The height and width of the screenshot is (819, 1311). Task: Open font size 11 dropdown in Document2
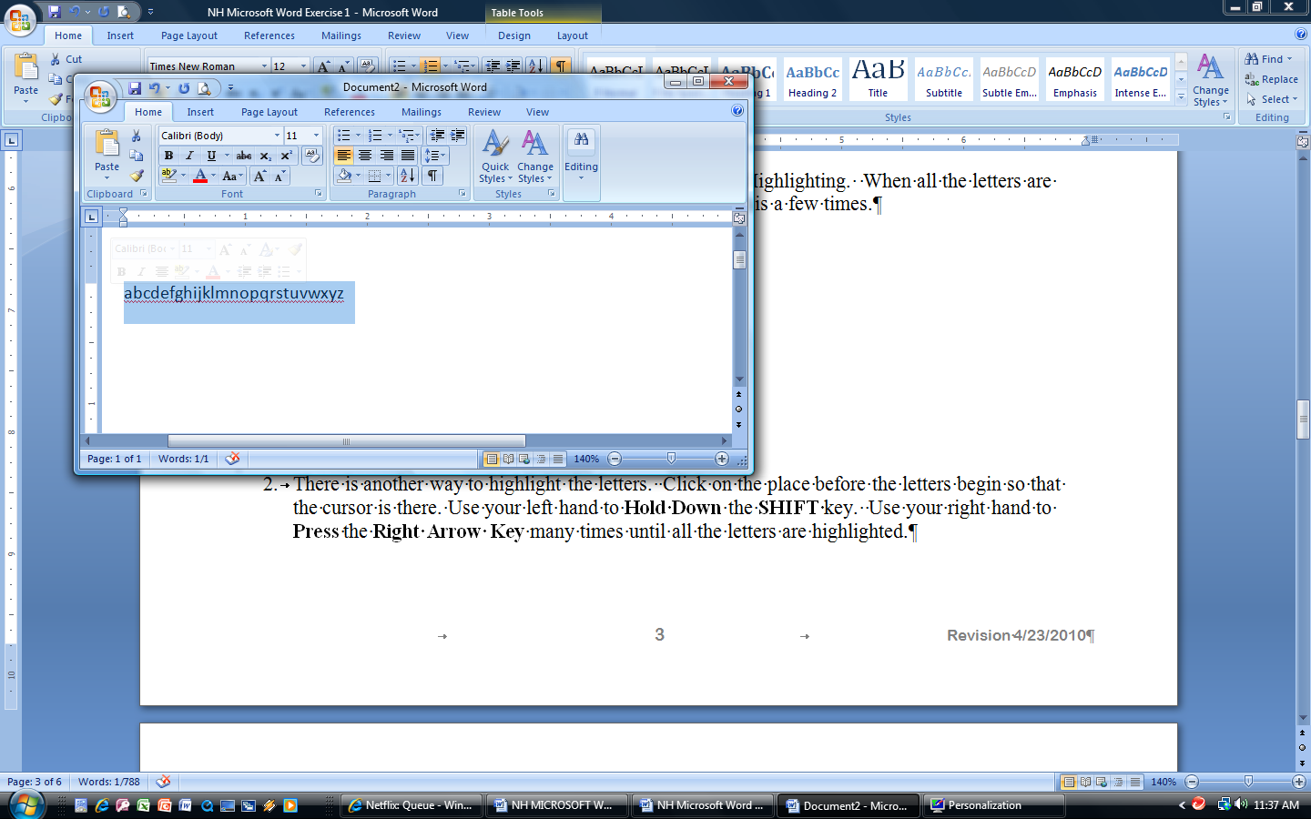pos(316,136)
